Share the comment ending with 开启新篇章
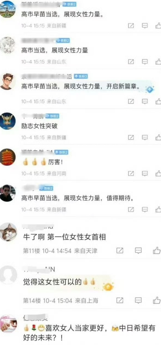Viewport: 161px width, 345px height. pos(131,101)
